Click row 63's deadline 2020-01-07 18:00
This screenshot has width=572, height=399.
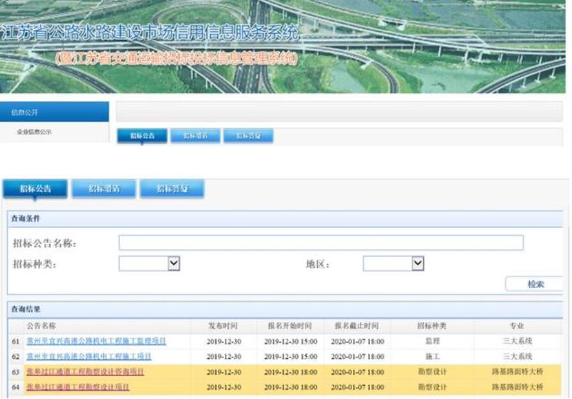[357, 372]
